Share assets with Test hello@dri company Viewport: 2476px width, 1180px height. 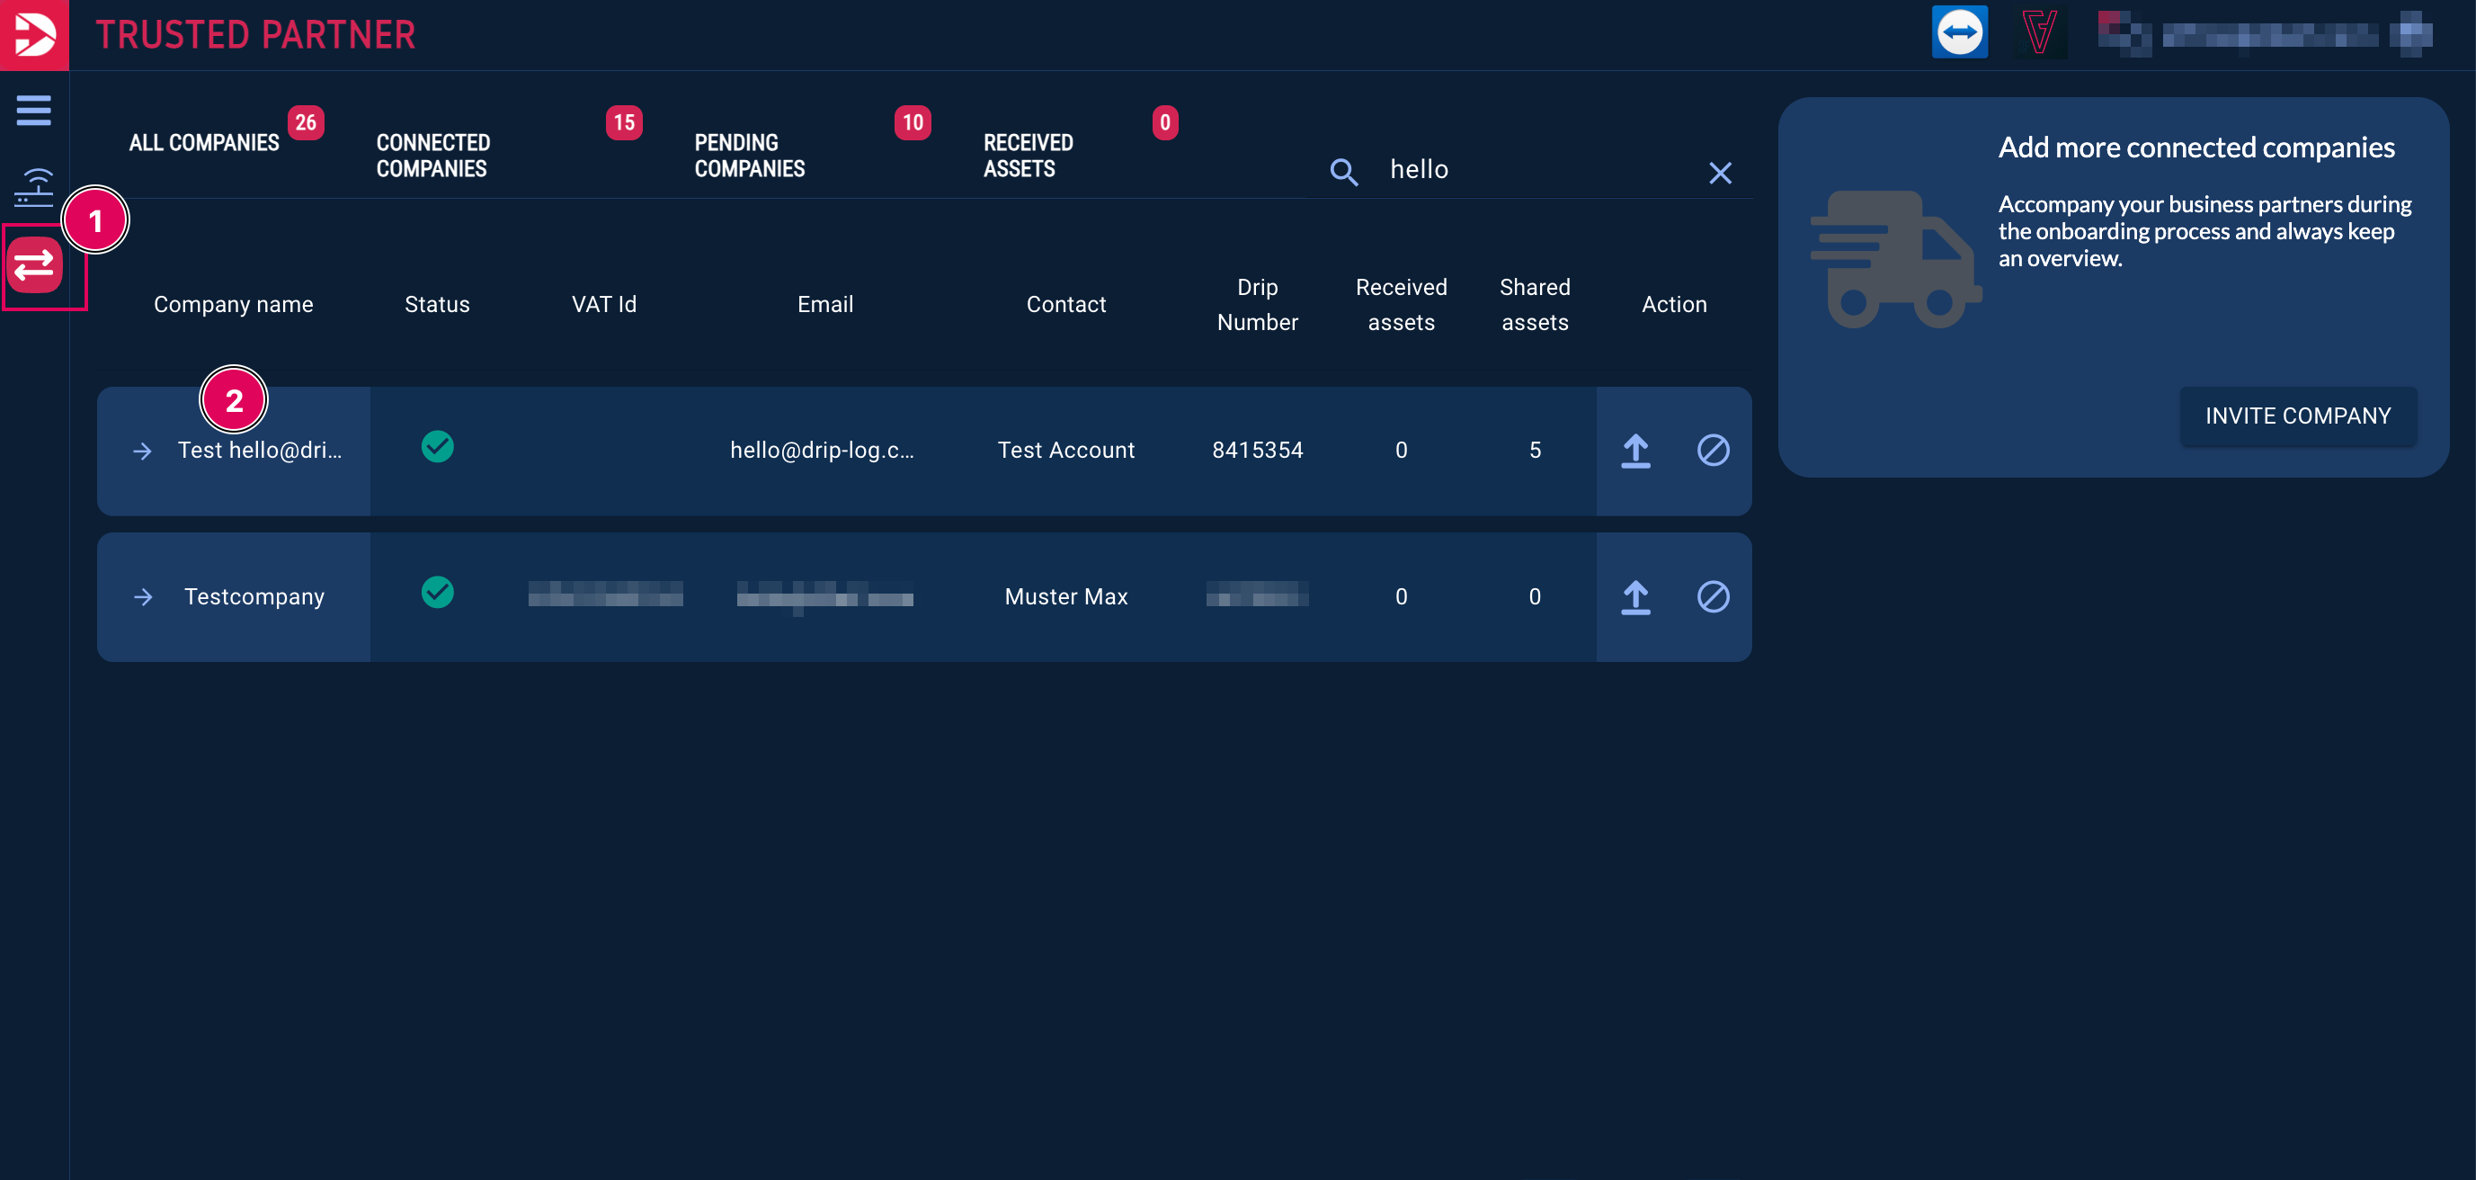(1635, 450)
